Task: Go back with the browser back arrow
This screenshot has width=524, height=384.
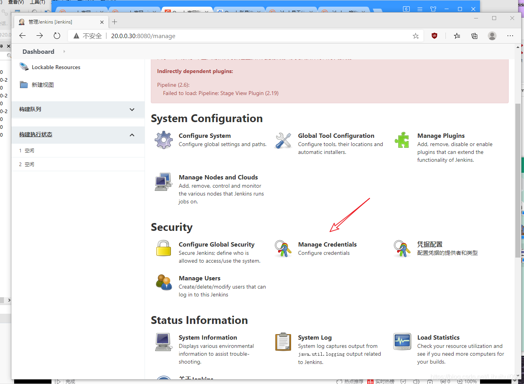Action: [22, 36]
